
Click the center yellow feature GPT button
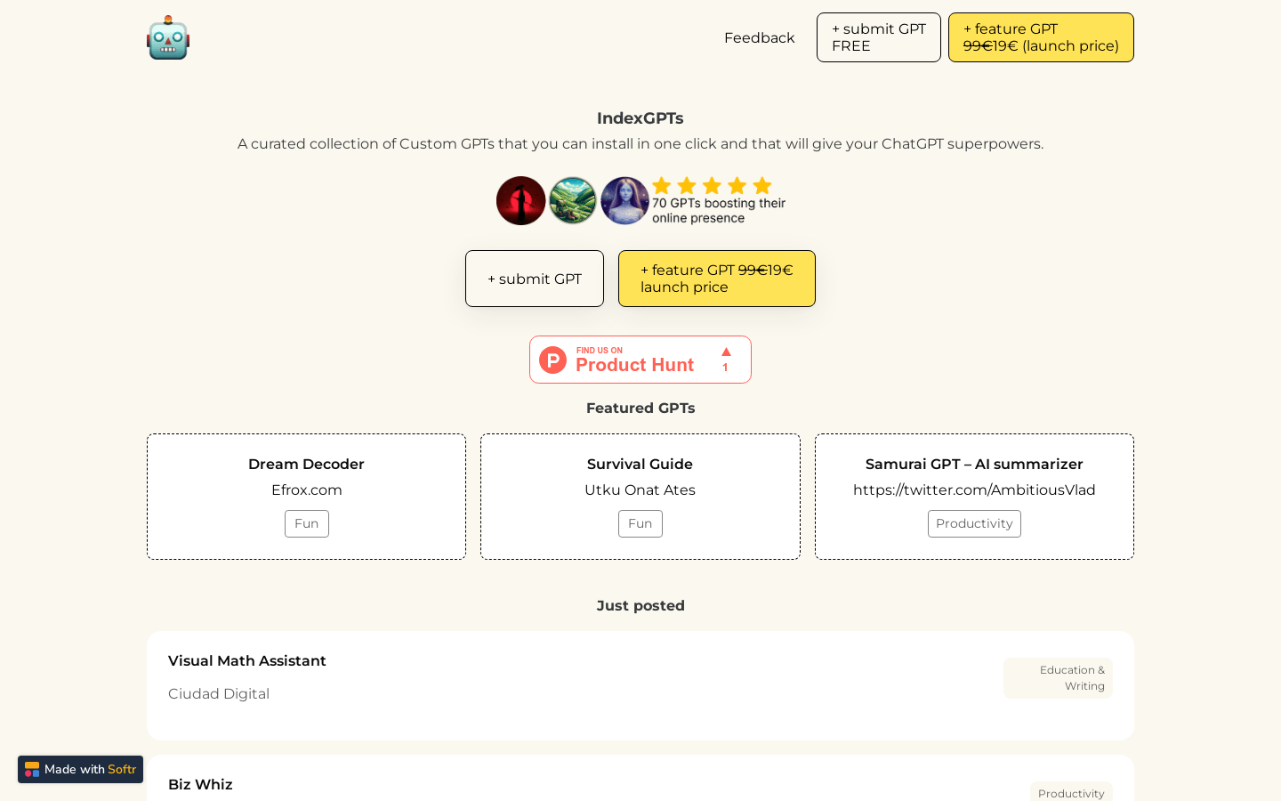(716, 279)
